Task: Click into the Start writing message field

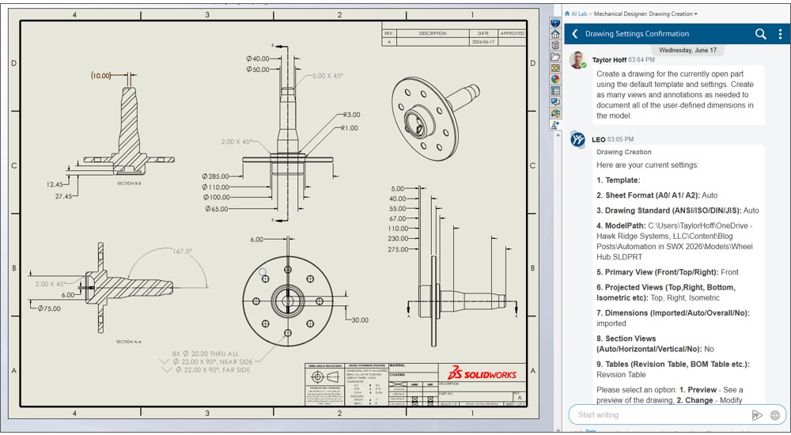Action: (x=660, y=414)
